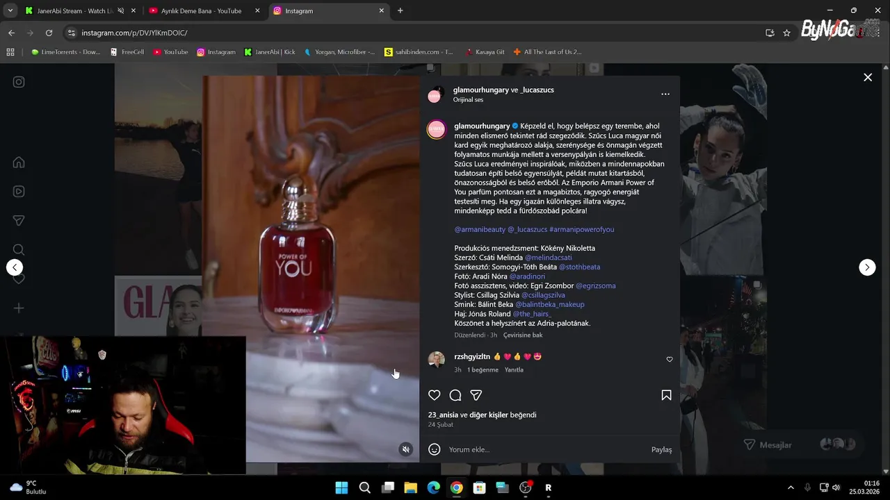Image resolution: width=890 pixels, height=500 pixels.
Task: Open glamourhungary profile in post header
Action: click(x=481, y=90)
